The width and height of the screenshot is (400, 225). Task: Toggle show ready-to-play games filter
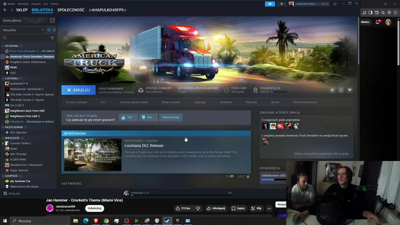[x=54, y=30]
